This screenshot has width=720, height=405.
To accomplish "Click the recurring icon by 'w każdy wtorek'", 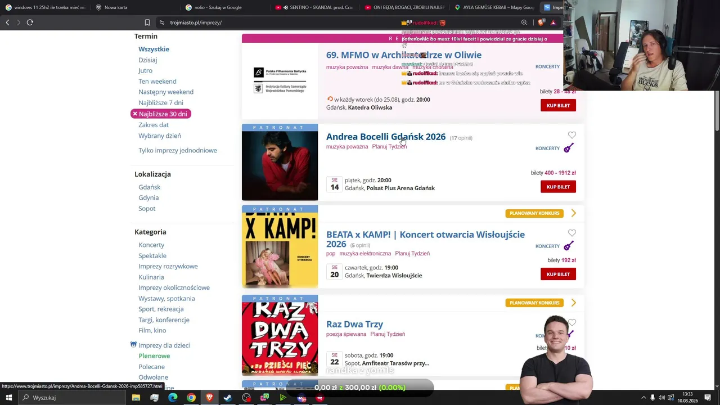I will tap(330, 100).
